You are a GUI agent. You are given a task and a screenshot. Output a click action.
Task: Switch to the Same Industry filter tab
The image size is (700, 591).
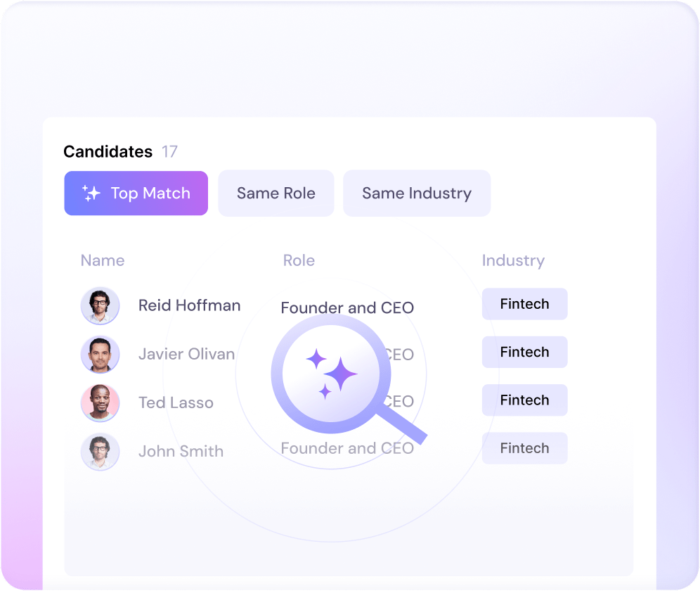(416, 193)
